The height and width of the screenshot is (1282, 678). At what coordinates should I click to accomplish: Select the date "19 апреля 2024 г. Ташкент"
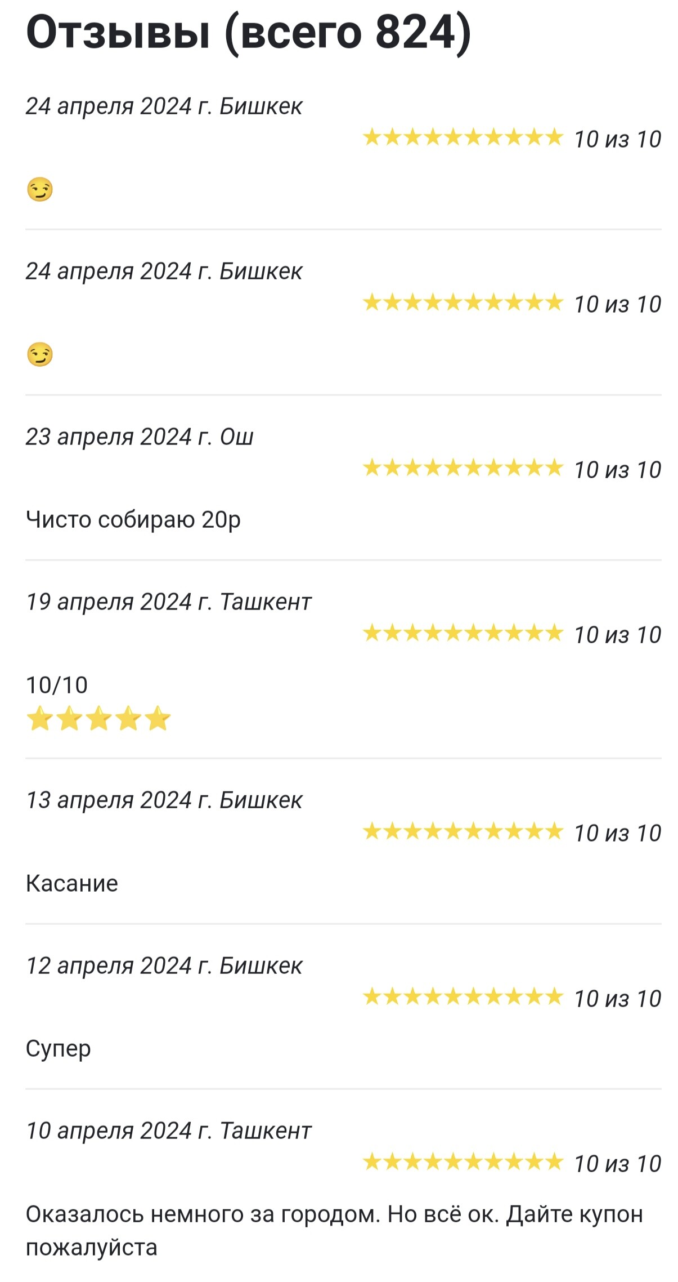pos(168,602)
